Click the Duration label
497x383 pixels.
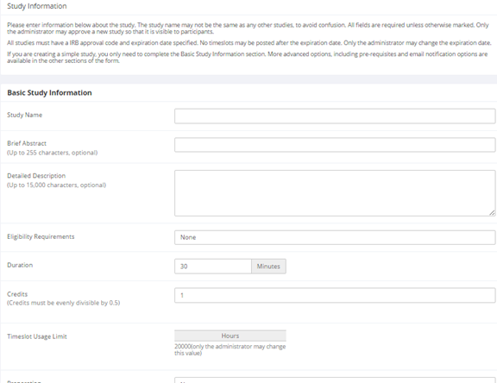tap(20, 265)
